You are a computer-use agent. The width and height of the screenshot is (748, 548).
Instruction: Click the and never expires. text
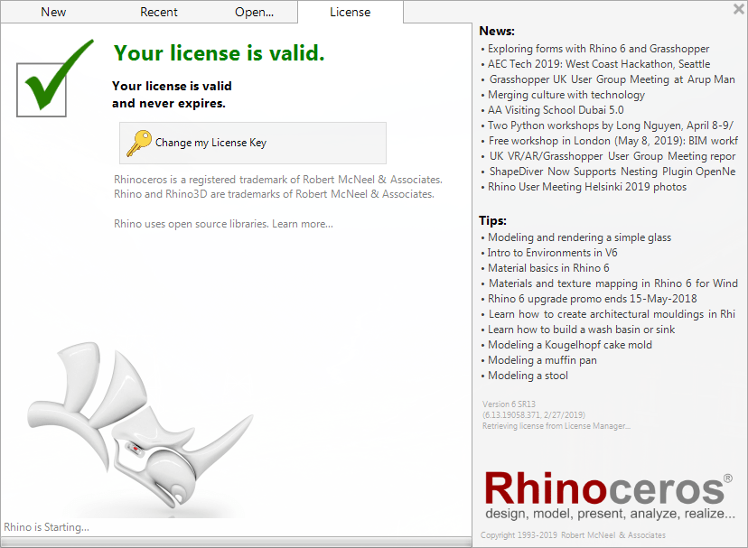coord(169,104)
